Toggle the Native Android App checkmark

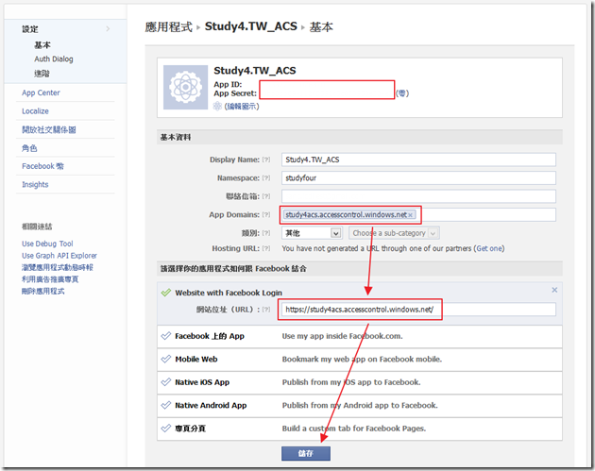(166, 405)
